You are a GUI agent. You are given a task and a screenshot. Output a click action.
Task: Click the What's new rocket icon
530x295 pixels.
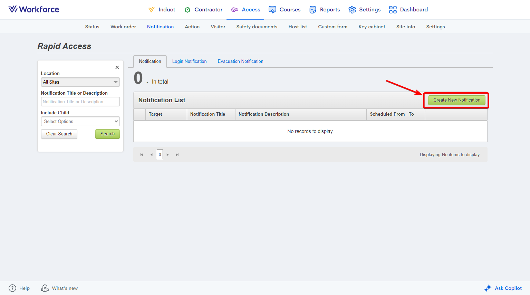click(45, 288)
